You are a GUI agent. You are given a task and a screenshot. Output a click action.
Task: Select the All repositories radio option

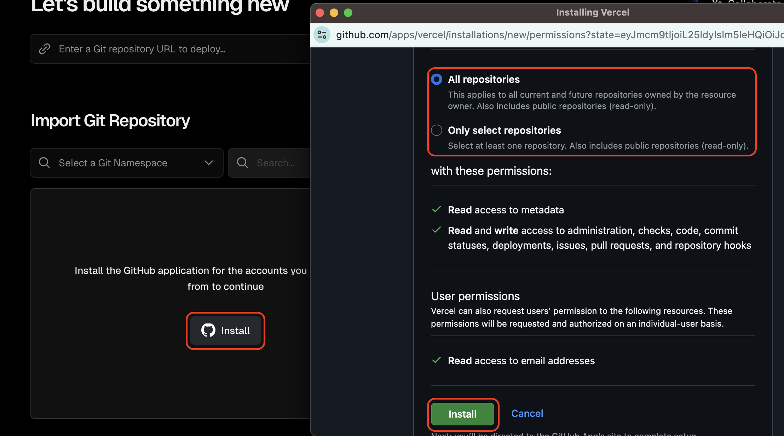coord(437,79)
